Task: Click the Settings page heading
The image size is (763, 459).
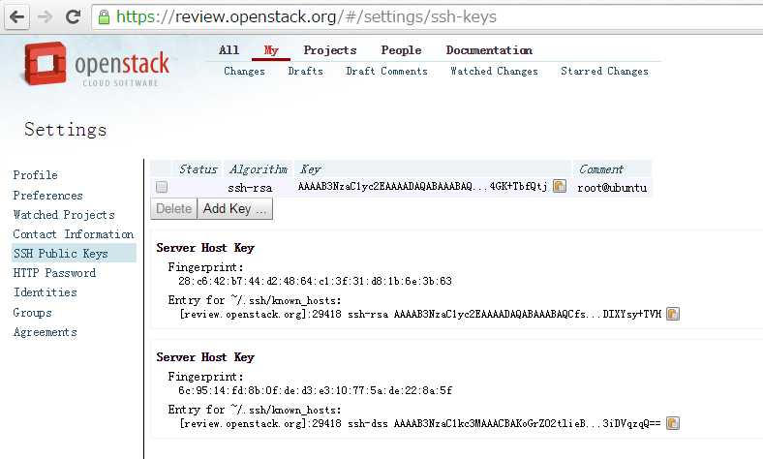Action: click(x=65, y=130)
